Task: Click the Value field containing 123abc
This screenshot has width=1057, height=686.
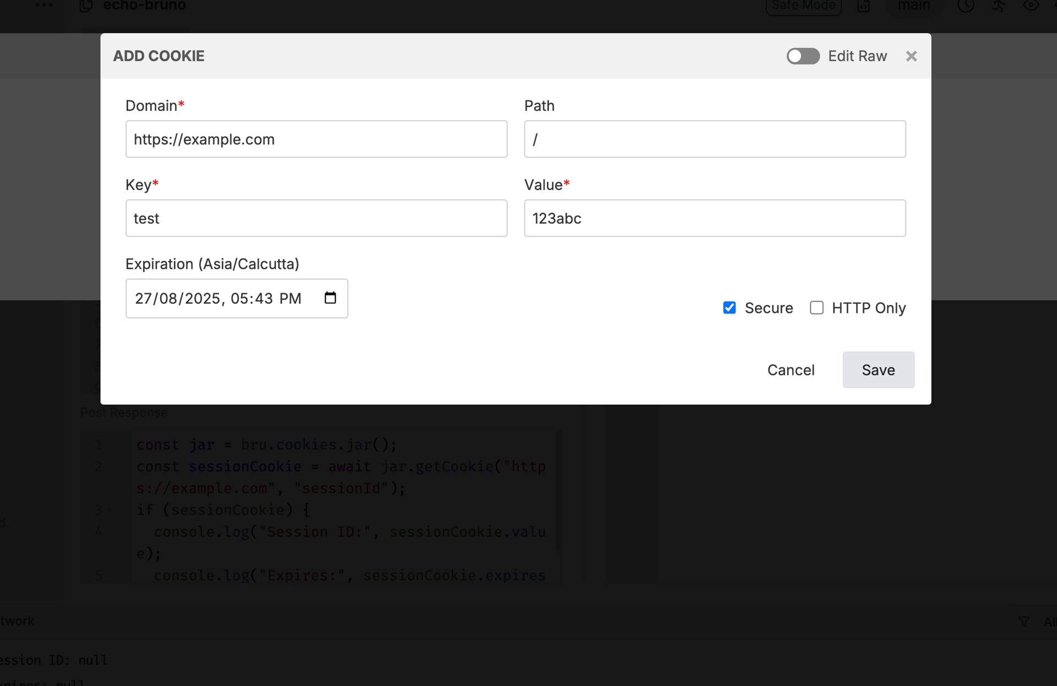Action: 714,218
